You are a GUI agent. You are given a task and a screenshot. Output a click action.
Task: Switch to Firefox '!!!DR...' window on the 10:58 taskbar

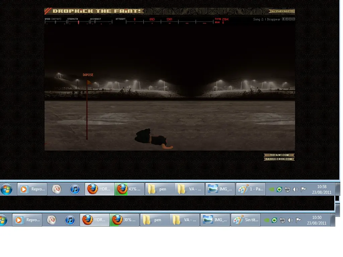point(99,189)
